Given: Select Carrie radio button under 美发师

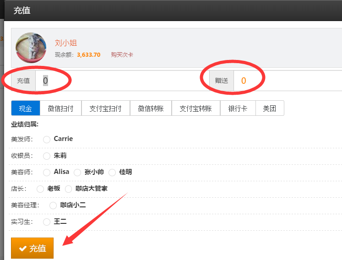Looking at the screenshot, I should click(x=47, y=139).
